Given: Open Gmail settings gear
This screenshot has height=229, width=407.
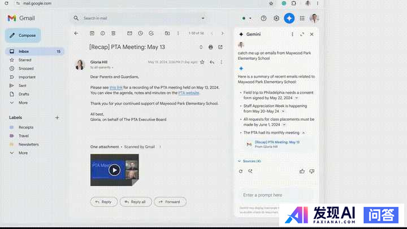Looking at the screenshot, I should click(276, 18).
